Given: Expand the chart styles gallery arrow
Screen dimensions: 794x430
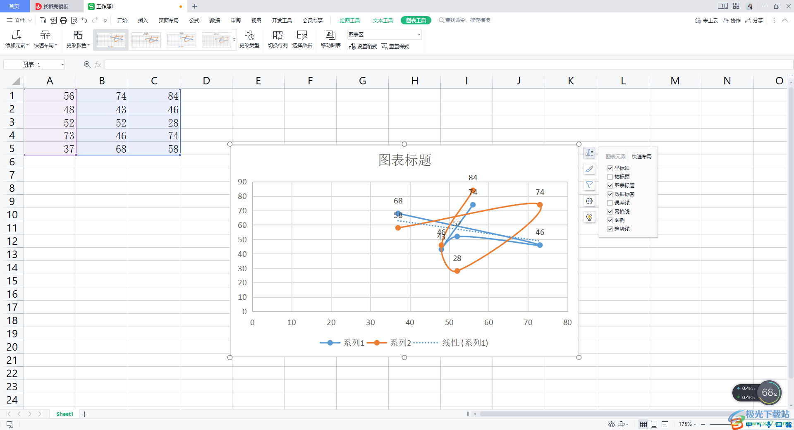Looking at the screenshot, I should click(x=234, y=40).
